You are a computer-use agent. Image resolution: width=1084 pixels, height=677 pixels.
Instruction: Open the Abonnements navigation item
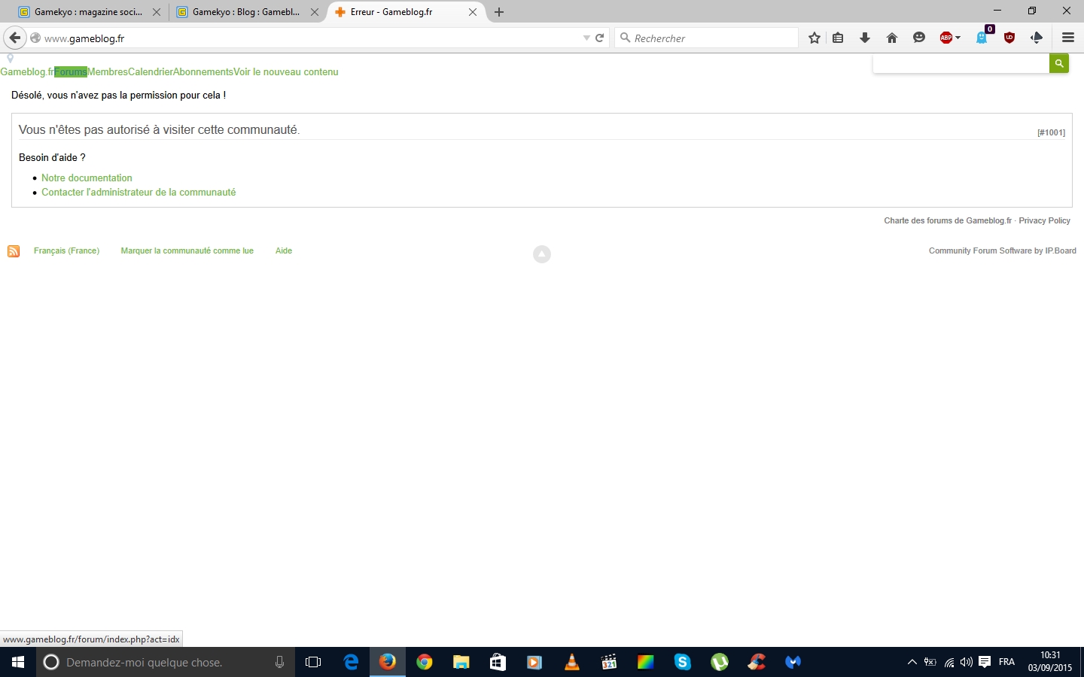click(203, 72)
